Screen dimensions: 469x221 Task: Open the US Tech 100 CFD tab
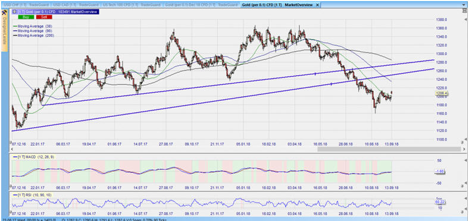(x=132, y=5)
